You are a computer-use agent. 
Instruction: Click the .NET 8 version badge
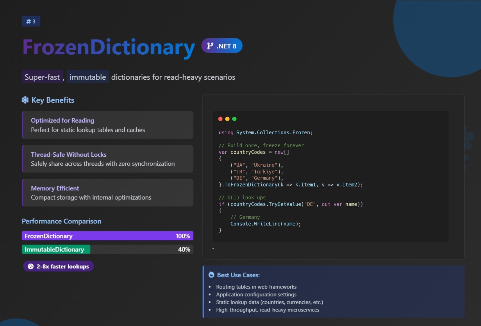coord(222,46)
